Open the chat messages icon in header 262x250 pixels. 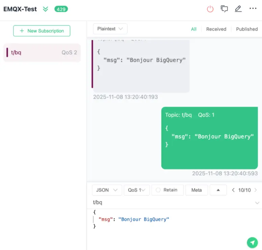click(224, 9)
